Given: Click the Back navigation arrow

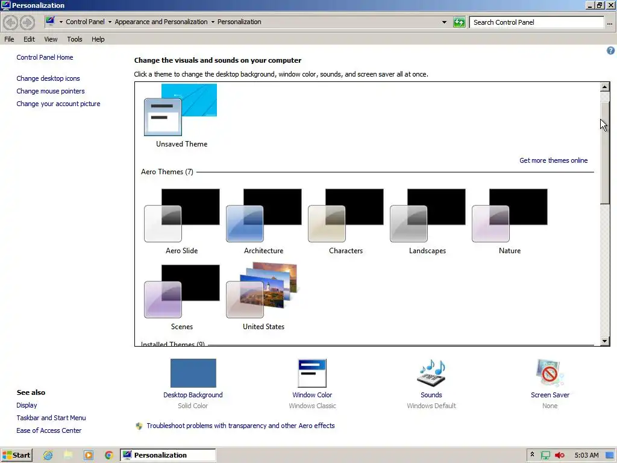Looking at the screenshot, I should (11, 22).
